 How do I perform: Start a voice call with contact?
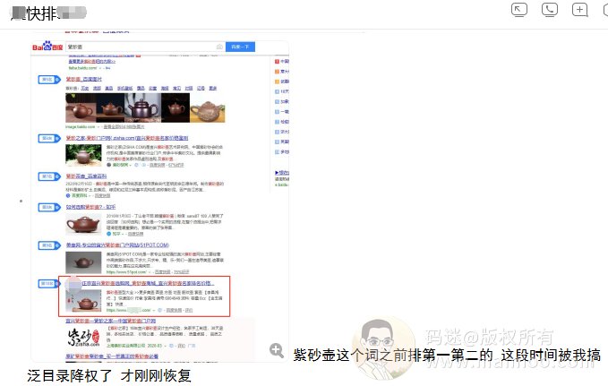pyautogui.click(x=550, y=10)
